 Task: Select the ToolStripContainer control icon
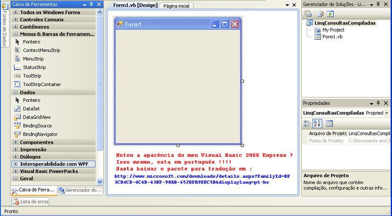tap(17, 84)
